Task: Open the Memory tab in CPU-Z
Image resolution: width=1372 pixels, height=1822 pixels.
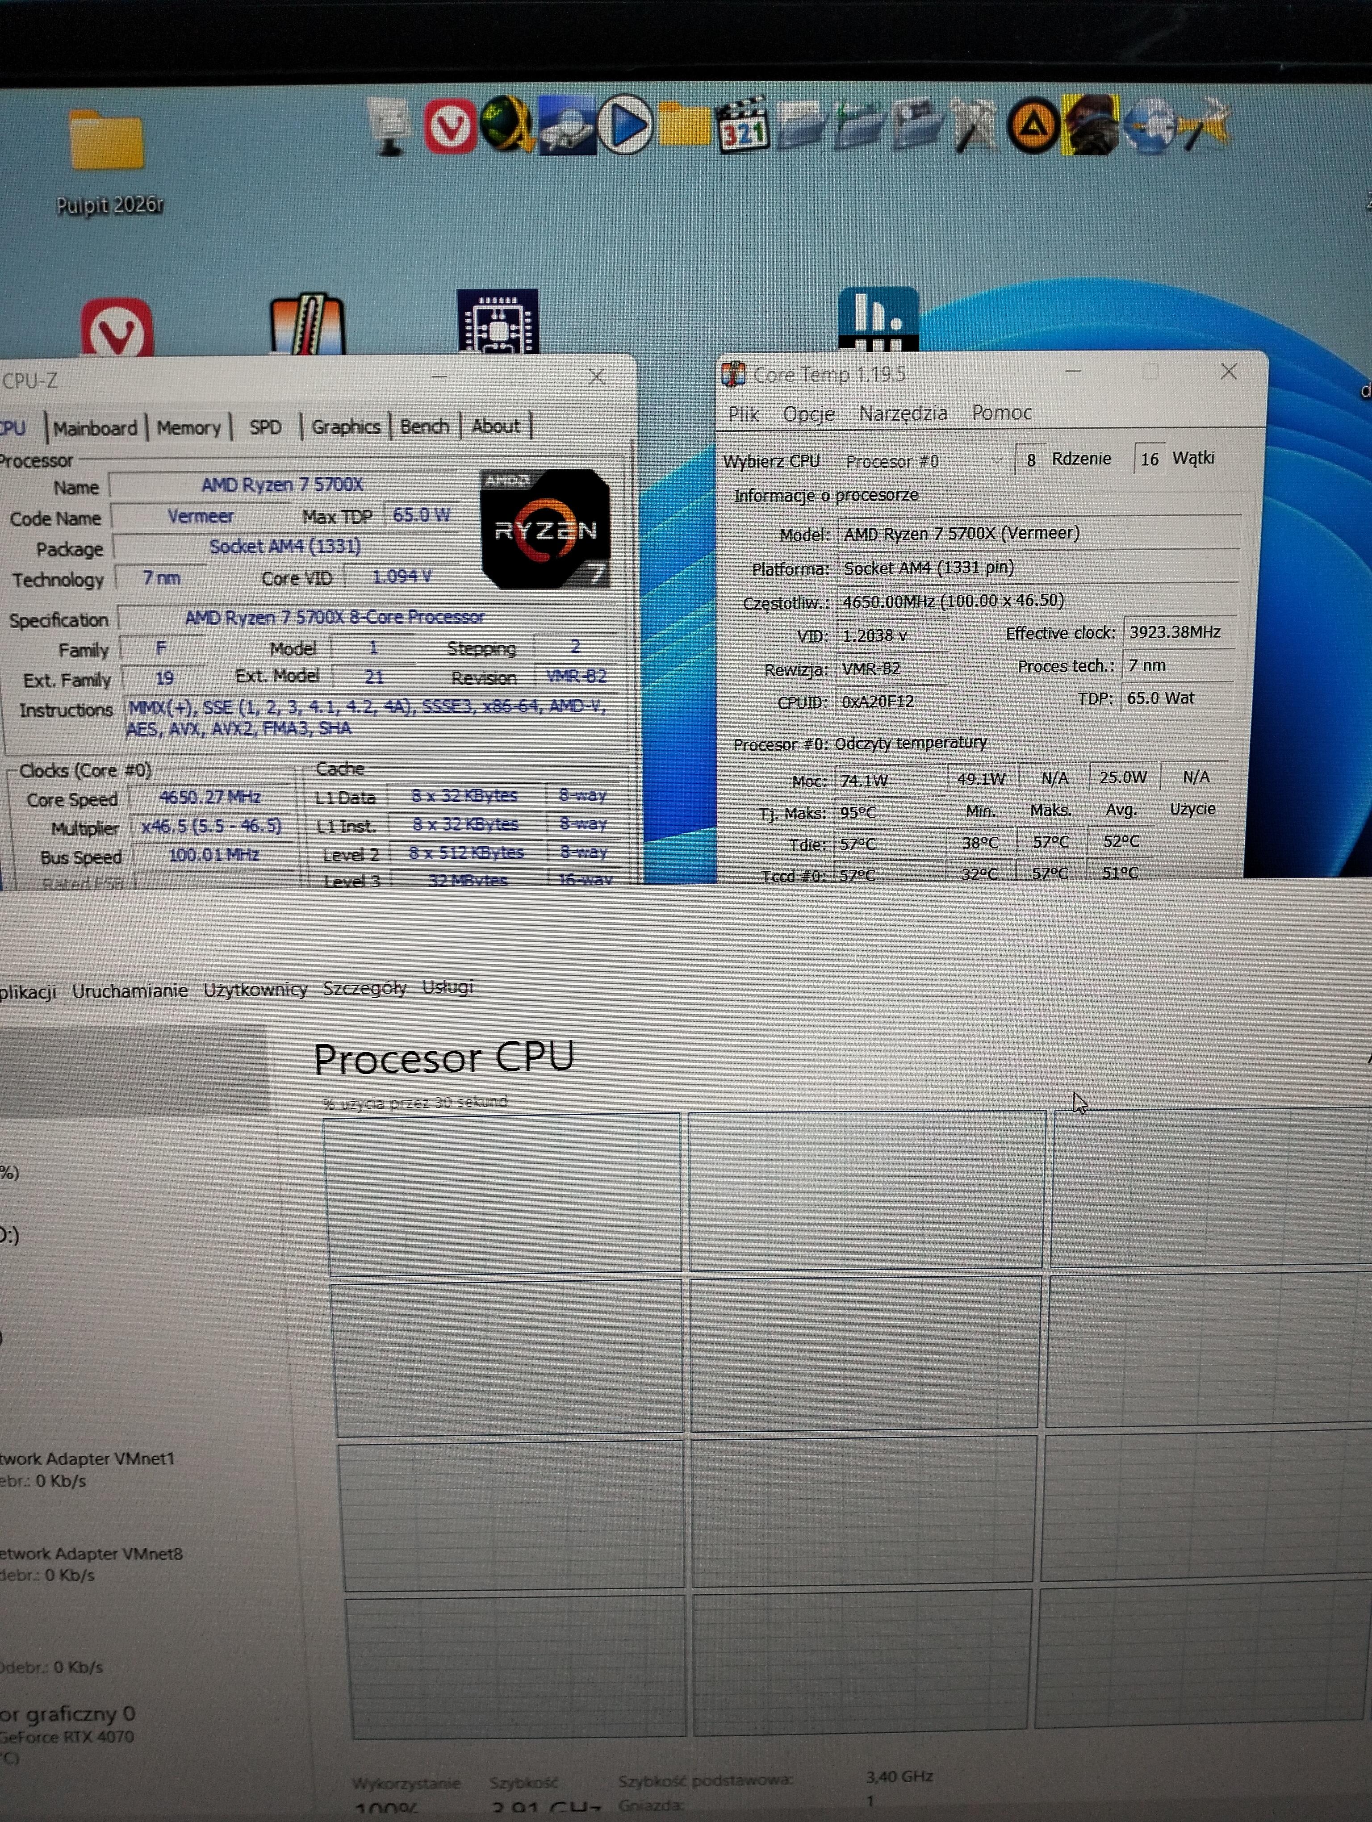Action: [x=188, y=427]
